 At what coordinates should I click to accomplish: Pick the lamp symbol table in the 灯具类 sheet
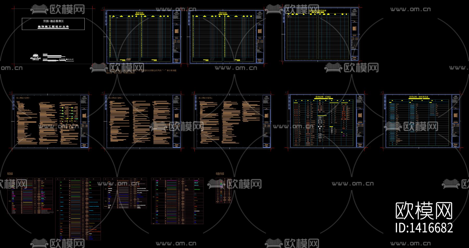tap(323, 123)
